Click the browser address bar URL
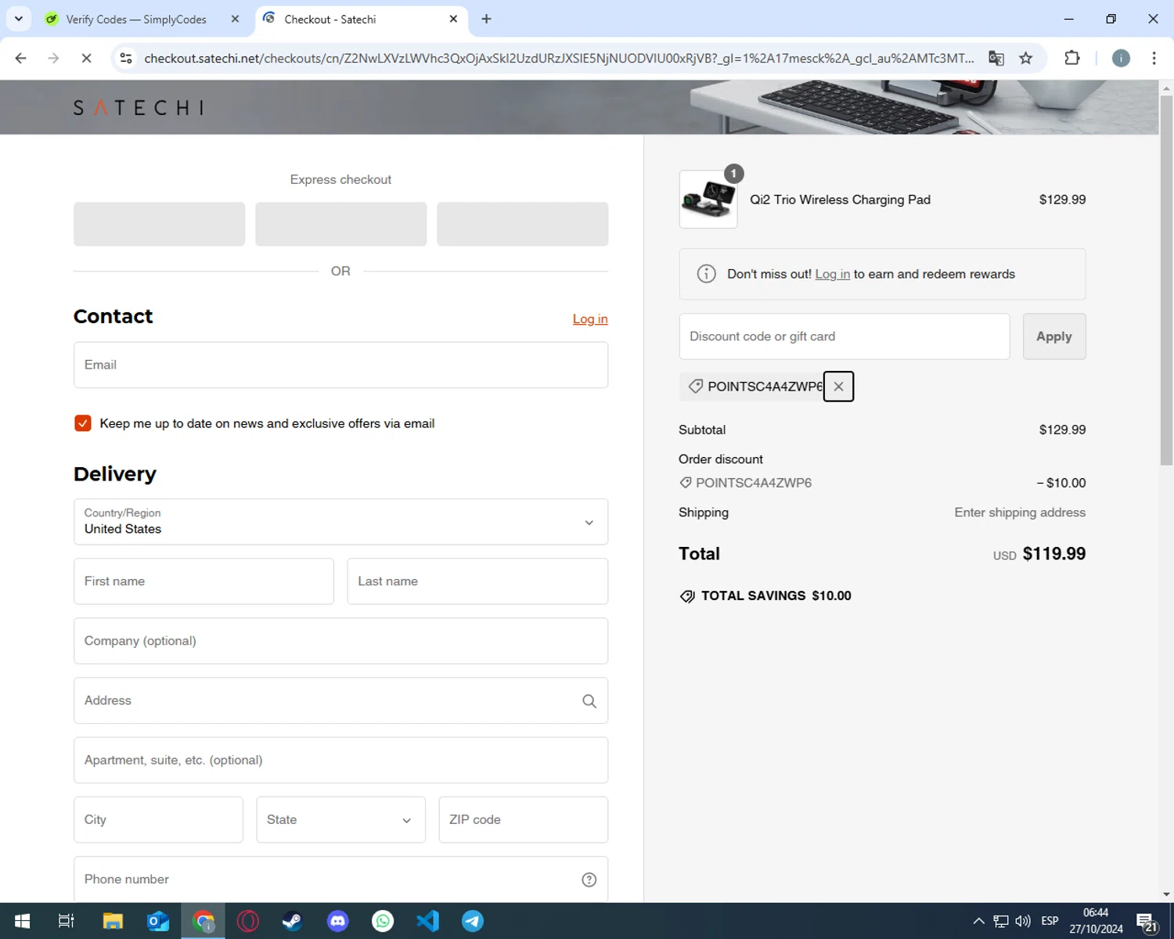The height and width of the screenshot is (939, 1174). (x=559, y=59)
